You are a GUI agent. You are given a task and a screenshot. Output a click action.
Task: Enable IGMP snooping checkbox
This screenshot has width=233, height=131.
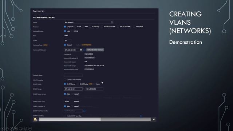[65, 80]
